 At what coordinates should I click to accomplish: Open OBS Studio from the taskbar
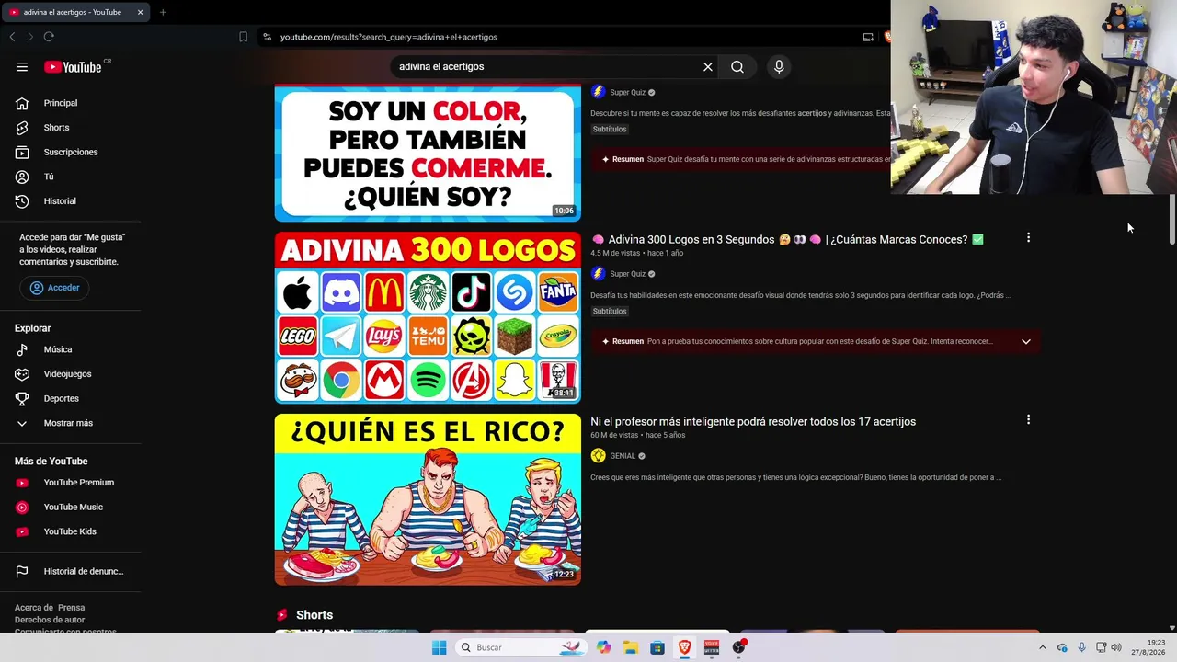pos(739,647)
